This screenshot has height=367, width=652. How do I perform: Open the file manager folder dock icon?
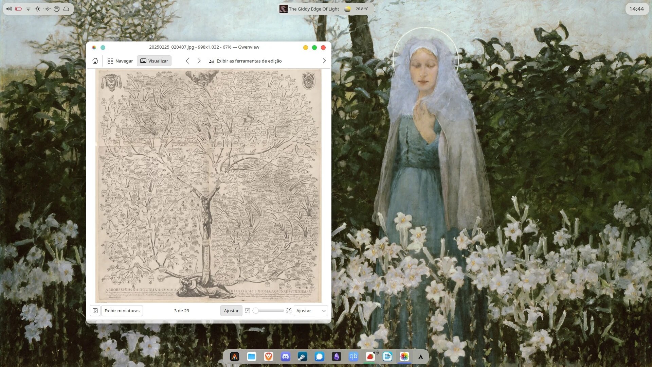[252, 356]
